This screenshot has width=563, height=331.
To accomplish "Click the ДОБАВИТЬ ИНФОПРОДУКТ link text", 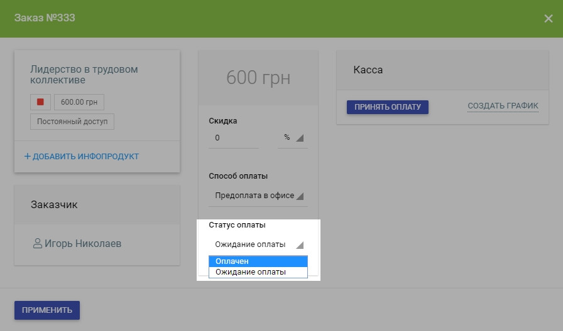I will (85, 156).
